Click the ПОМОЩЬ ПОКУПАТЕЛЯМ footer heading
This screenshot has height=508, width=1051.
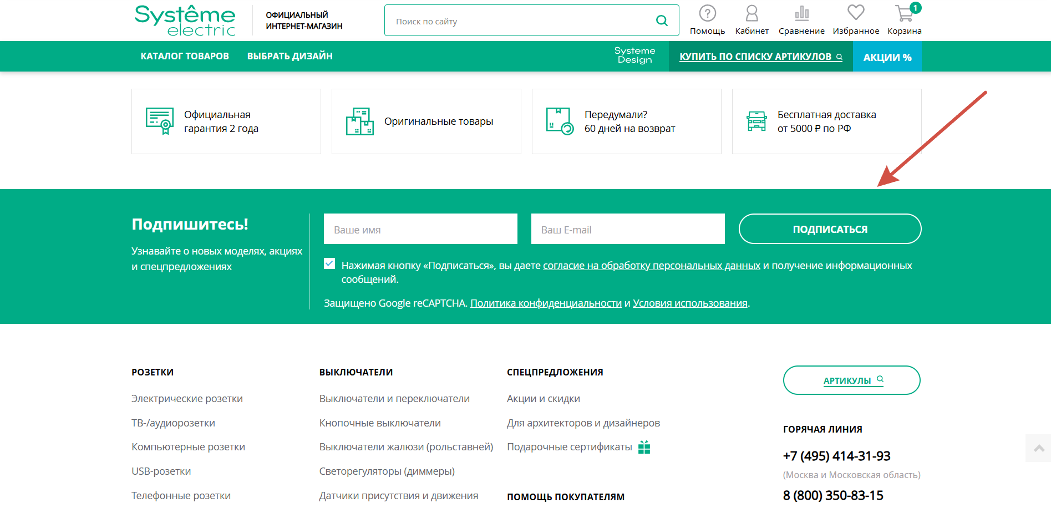click(566, 497)
